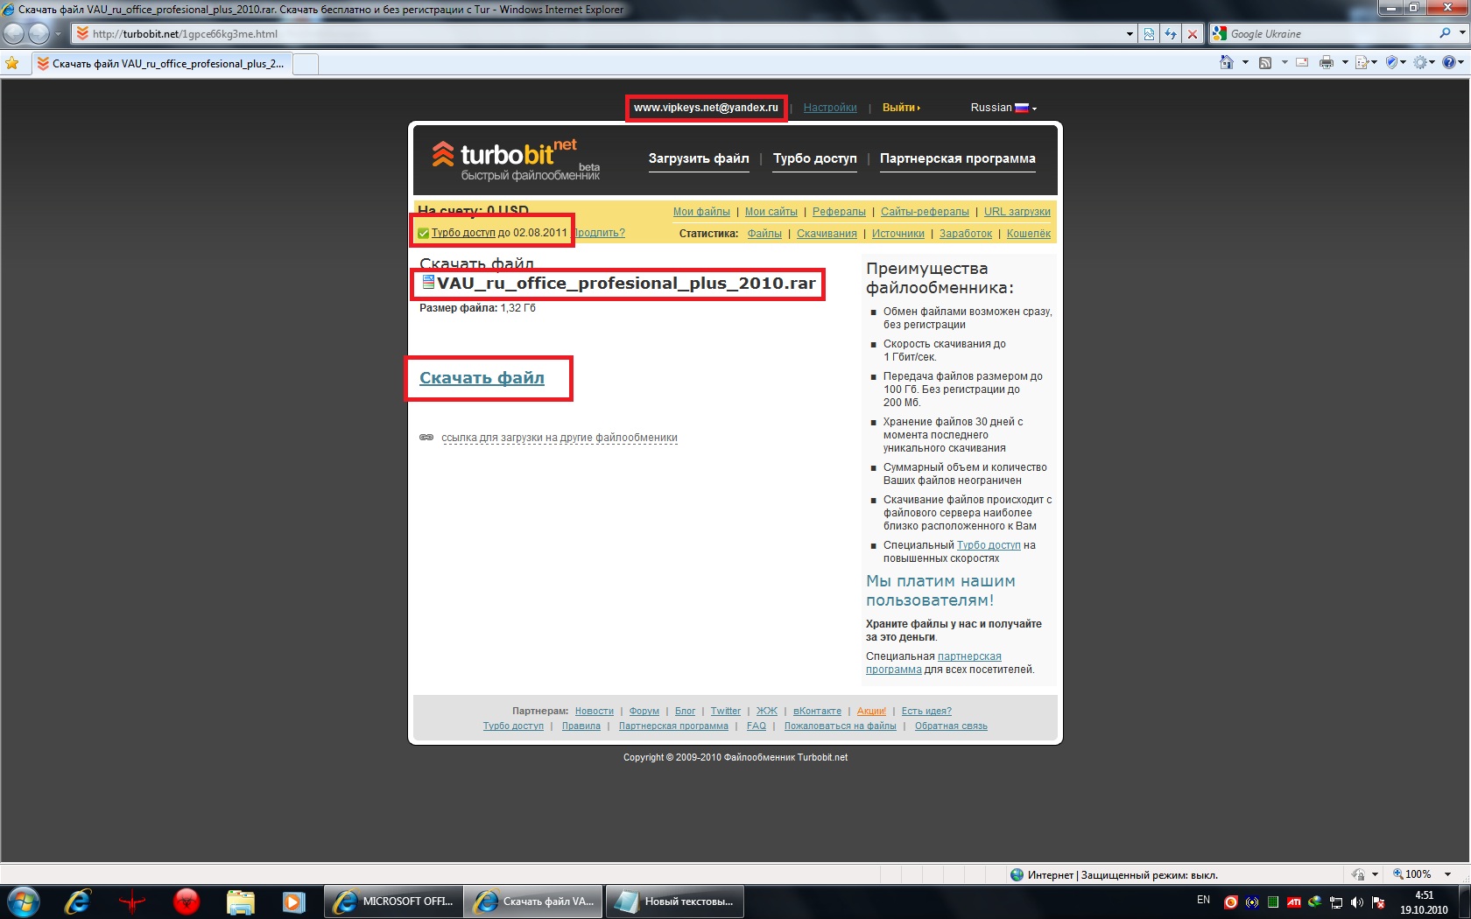The width and height of the screenshot is (1471, 919).
Task: Launch Windows Media Player from taskbar
Action: click(x=293, y=901)
